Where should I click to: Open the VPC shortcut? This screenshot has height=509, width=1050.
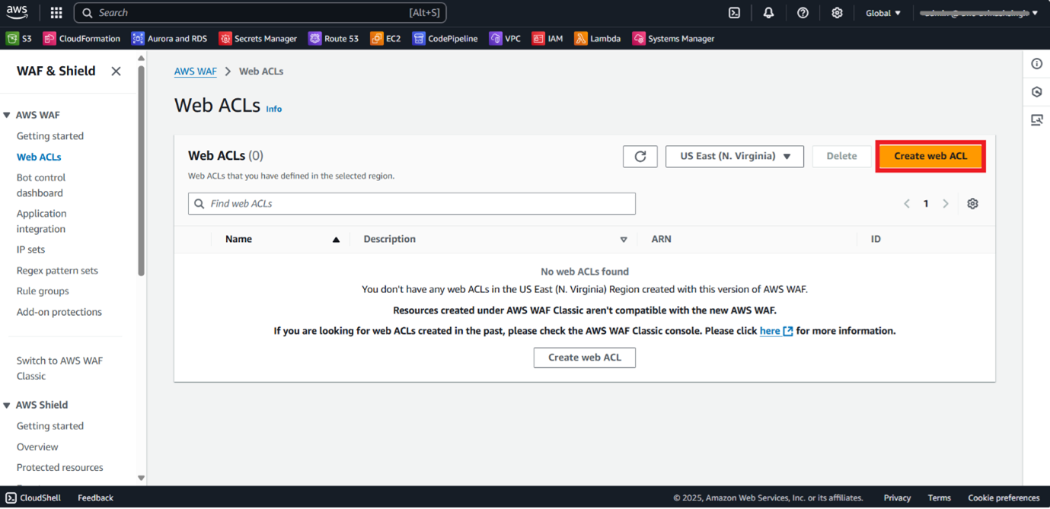(x=505, y=38)
